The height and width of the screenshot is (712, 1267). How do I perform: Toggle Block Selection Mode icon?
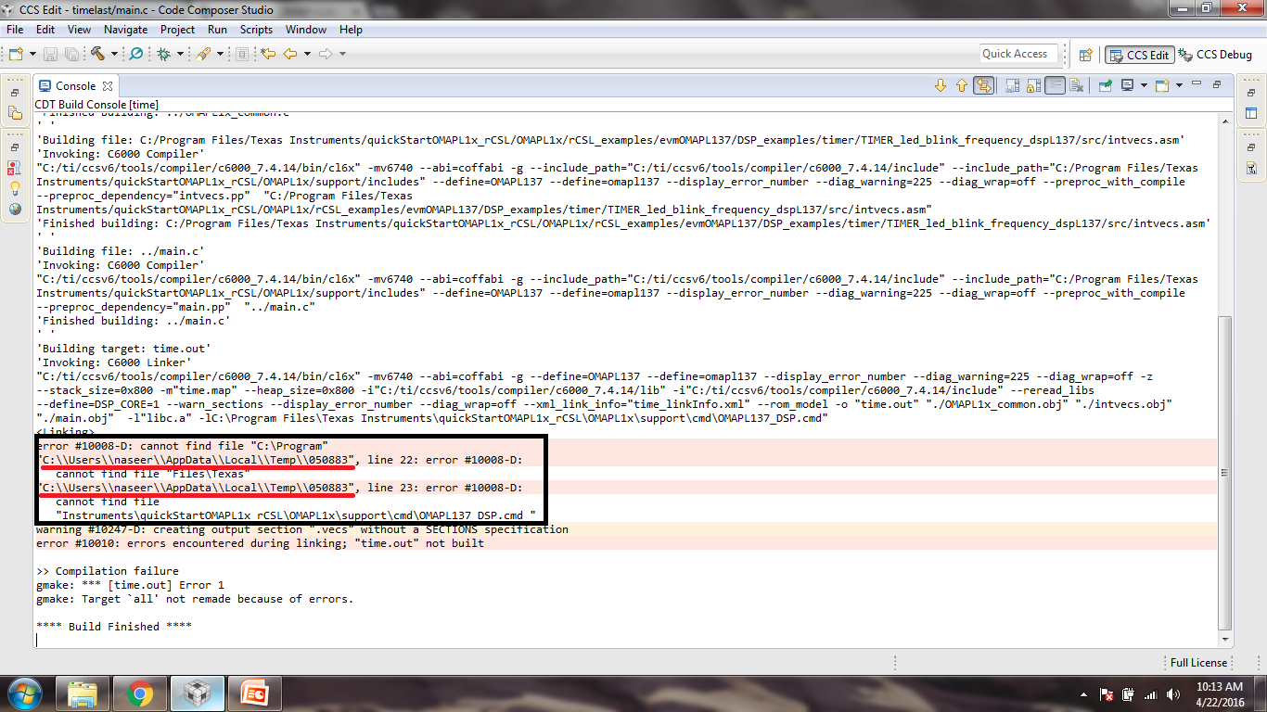242,55
